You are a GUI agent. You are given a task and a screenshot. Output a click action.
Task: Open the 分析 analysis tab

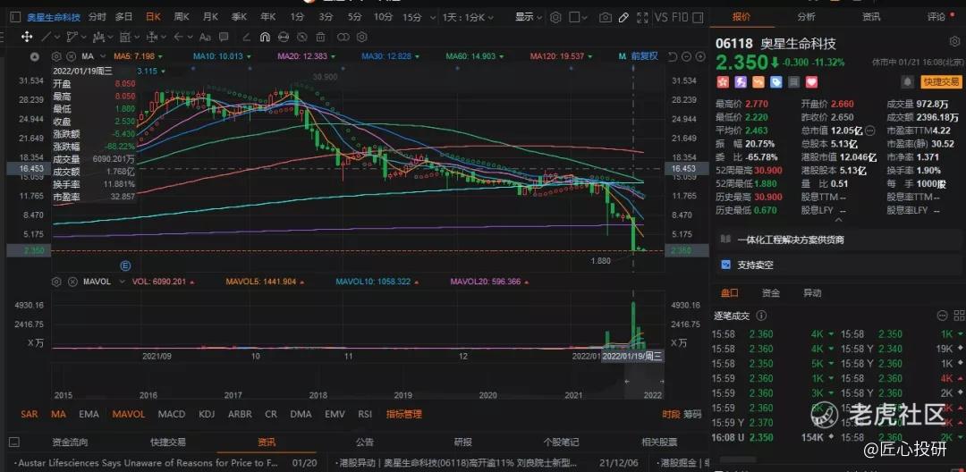click(806, 17)
